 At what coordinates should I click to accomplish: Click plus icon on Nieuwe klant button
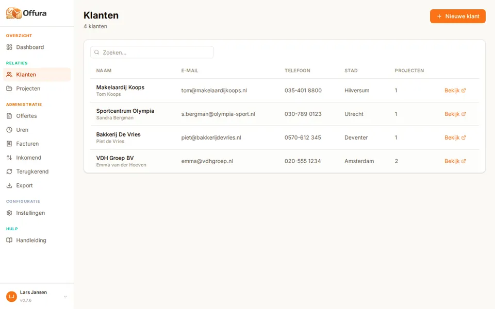point(439,16)
